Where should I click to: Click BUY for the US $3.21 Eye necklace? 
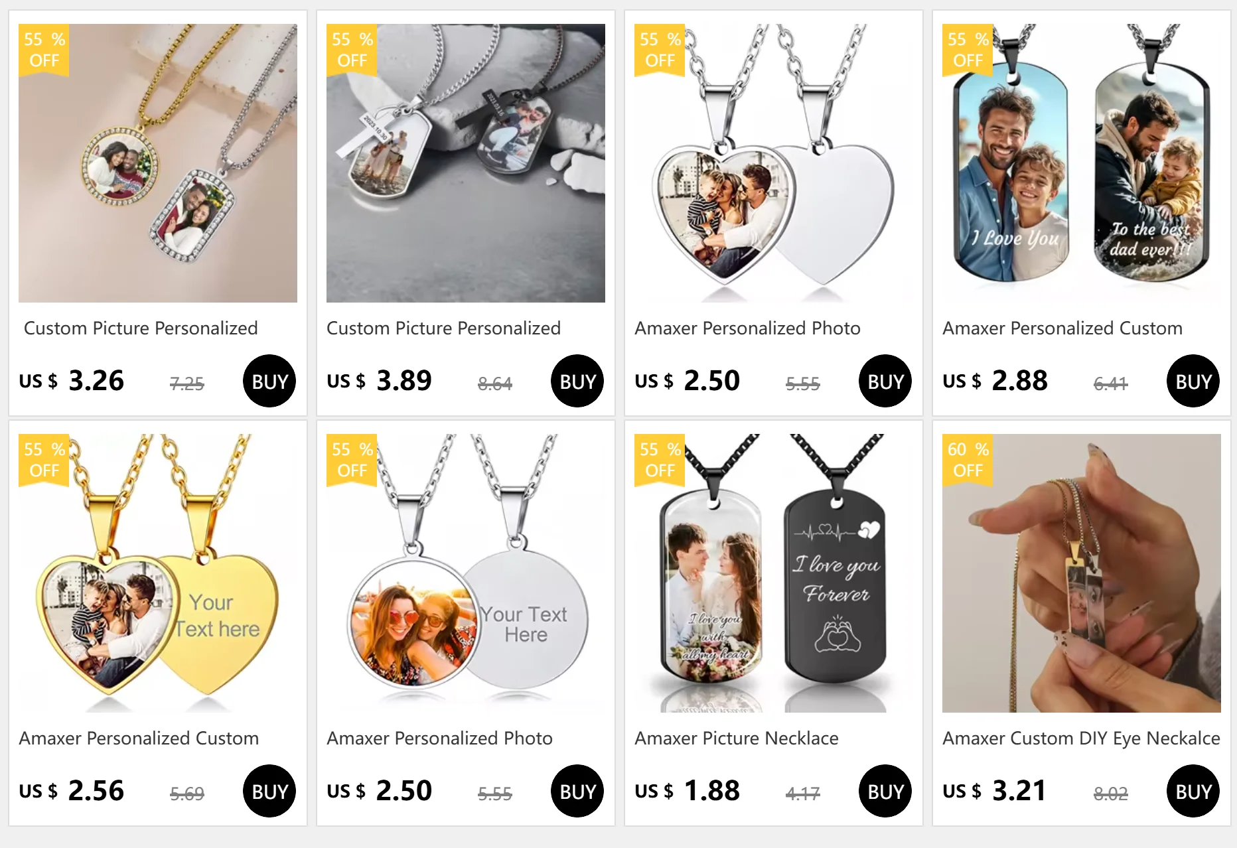coord(1193,791)
